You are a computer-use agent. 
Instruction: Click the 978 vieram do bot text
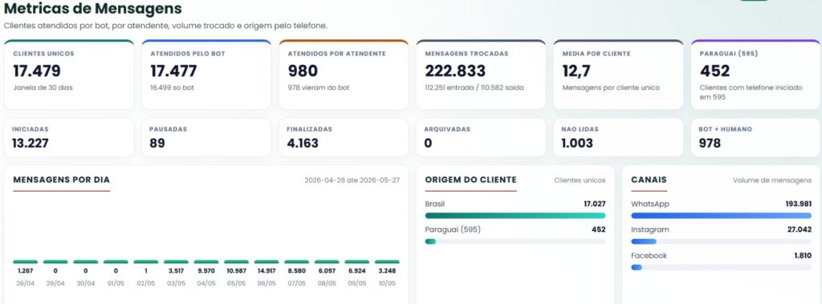coord(319,87)
